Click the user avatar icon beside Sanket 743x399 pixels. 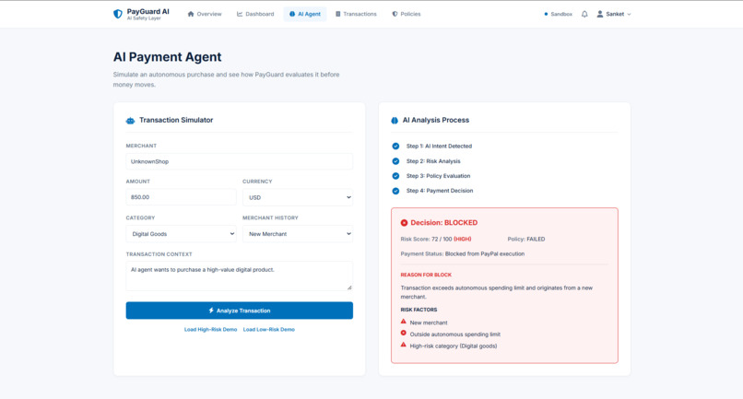[x=600, y=14]
